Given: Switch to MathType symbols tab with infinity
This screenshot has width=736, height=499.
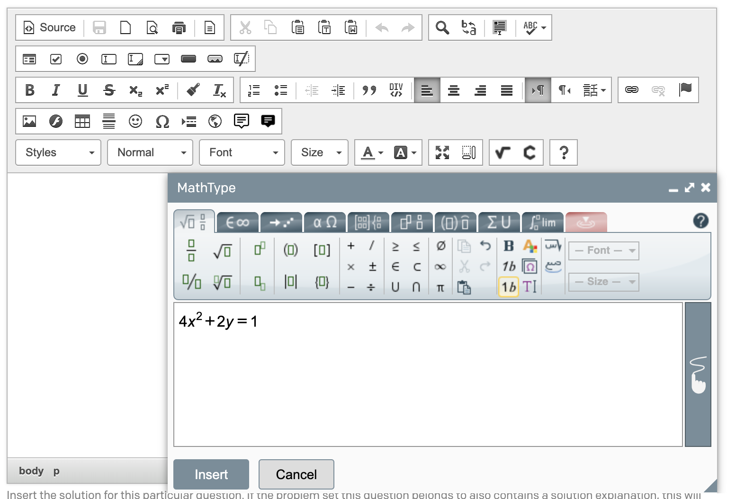Looking at the screenshot, I should coord(238,222).
